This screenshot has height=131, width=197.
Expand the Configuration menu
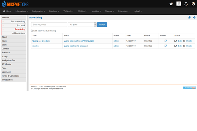pyautogui.click(x=39, y=11)
